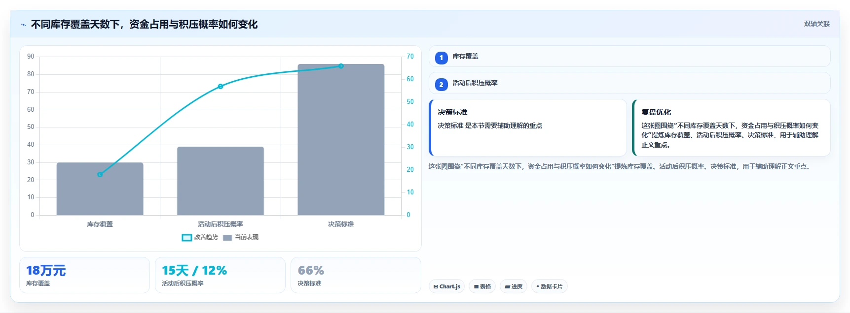Click the text 决策标准 是本节需要辅助理解的重点

pos(490,125)
